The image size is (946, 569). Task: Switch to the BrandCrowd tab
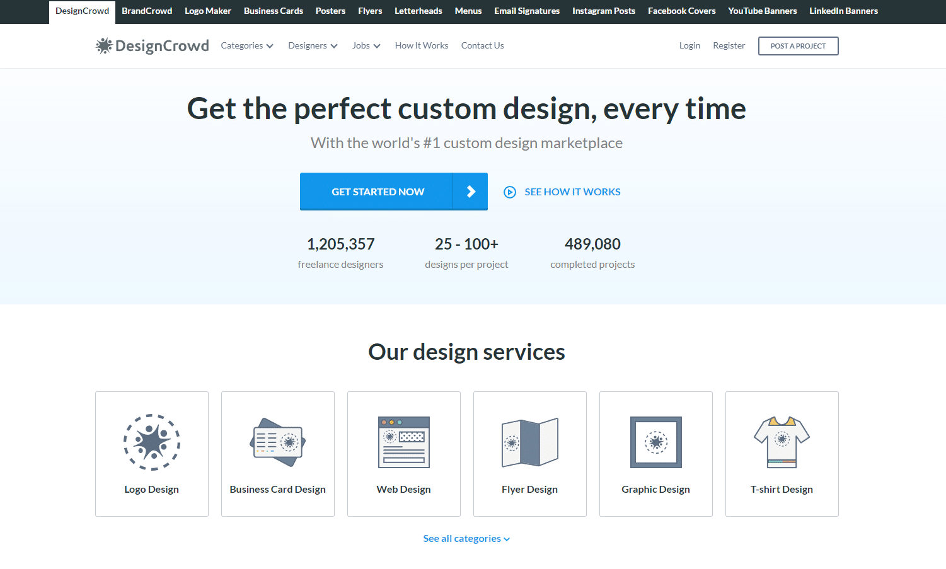coord(147,11)
